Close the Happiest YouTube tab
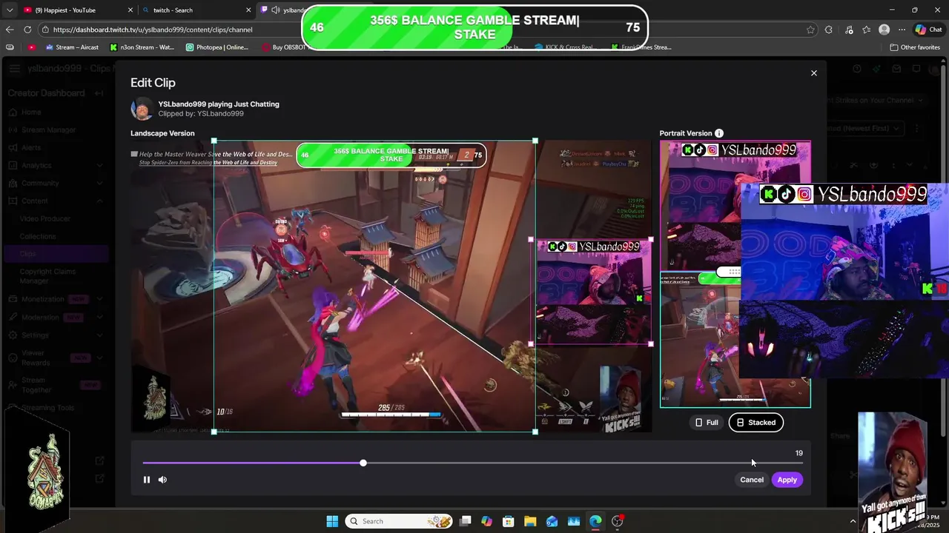The height and width of the screenshot is (533, 949). (130, 10)
